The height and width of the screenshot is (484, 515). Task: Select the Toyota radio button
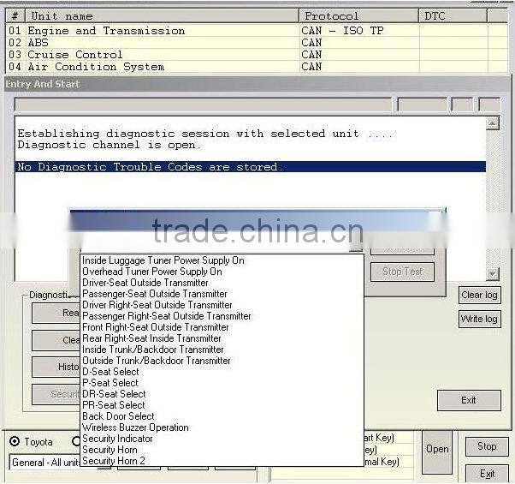pyautogui.click(x=15, y=442)
